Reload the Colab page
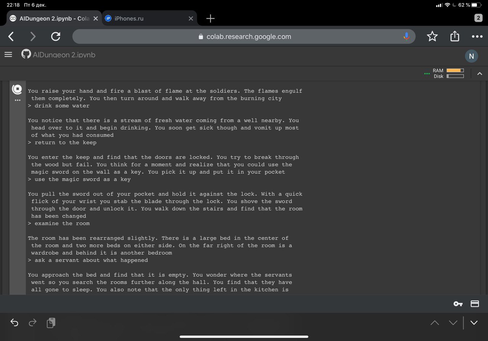This screenshot has height=341, width=488. click(56, 36)
